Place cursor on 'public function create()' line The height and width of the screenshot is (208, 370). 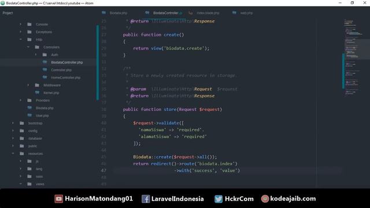click(x=153, y=35)
